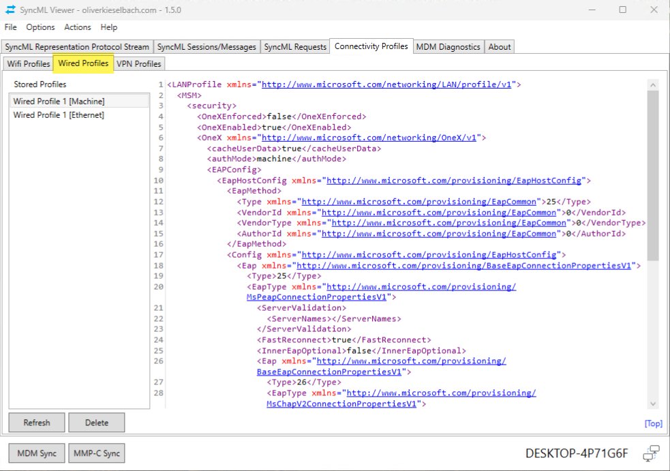Click the XML vertical scrollbar thumb
The height and width of the screenshot is (471, 670).
point(653,175)
